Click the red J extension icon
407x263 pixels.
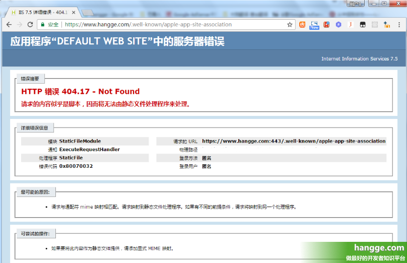pos(351,25)
